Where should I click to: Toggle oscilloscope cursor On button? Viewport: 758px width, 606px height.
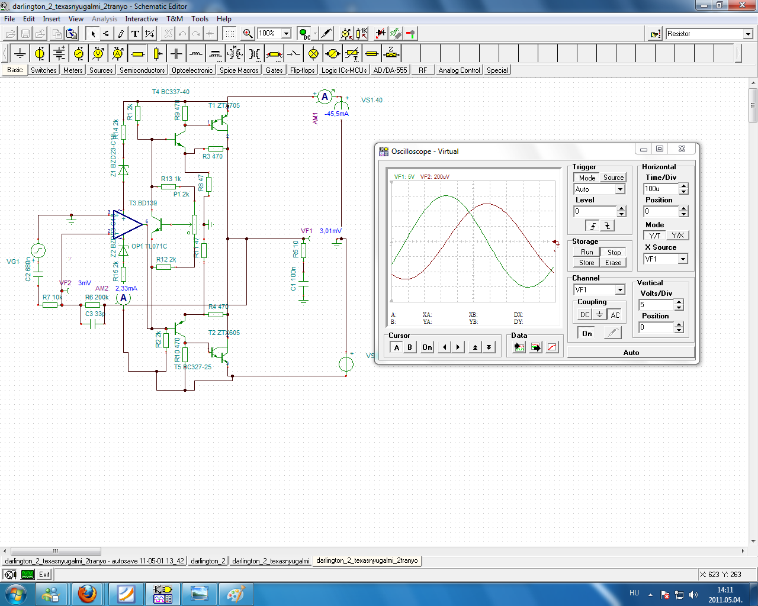[x=427, y=347]
